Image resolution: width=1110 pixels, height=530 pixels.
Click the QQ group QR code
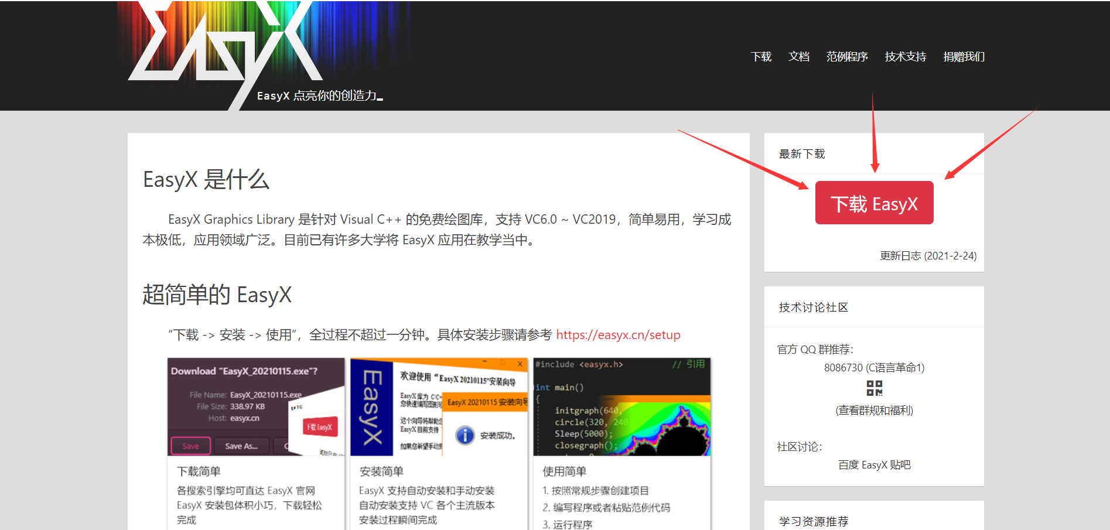pyautogui.click(x=874, y=388)
